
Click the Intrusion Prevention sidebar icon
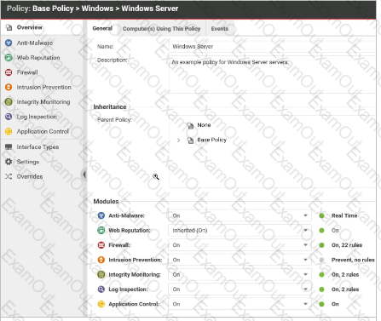click(9, 87)
